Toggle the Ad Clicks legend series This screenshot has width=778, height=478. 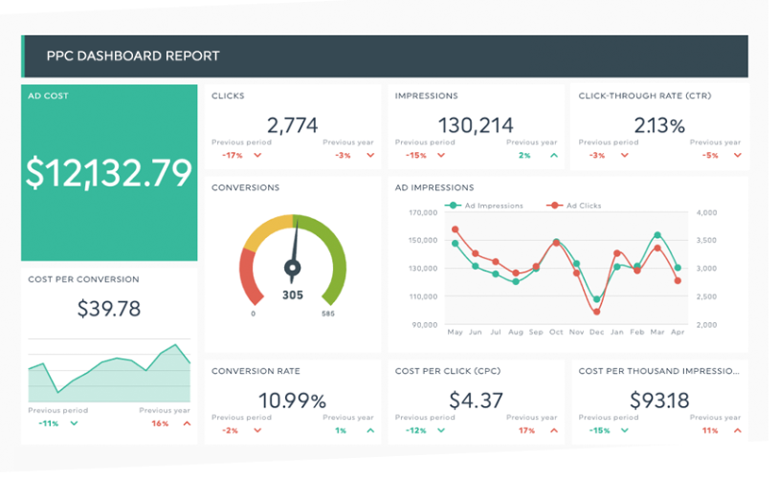pyautogui.click(x=577, y=206)
